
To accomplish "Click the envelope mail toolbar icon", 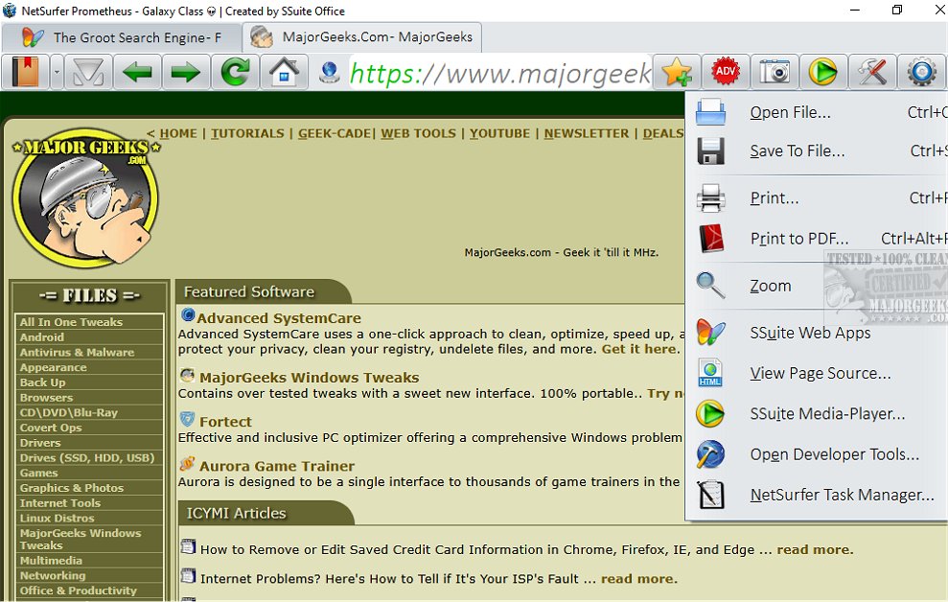I will coord(88,72).
